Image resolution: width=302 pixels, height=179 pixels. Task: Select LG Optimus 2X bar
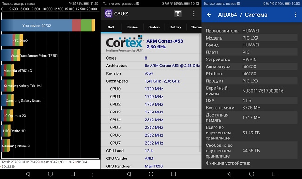point(7,116)
